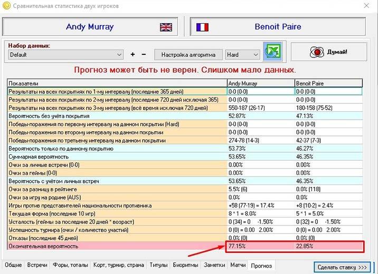The image size is (378, 274).
Task: Switch to the Общие tab
Action: [x=12, y=265]
